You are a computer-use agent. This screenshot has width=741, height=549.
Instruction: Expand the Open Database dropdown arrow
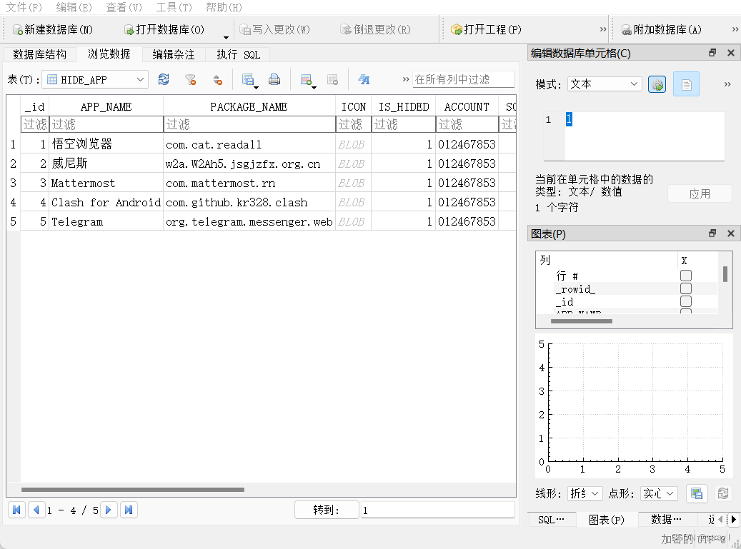point(226,37)
